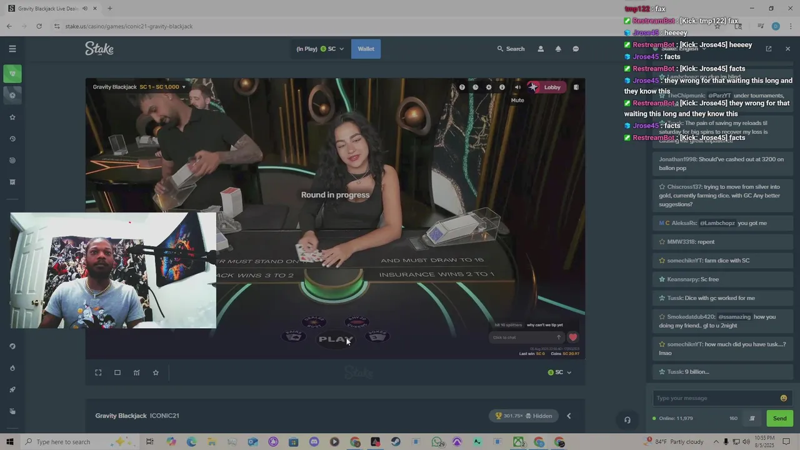Viewport: 800px width, 450px height.
Task: Toggle the game side panel icon beside Lobby
Action: click(x=576, y=87)
